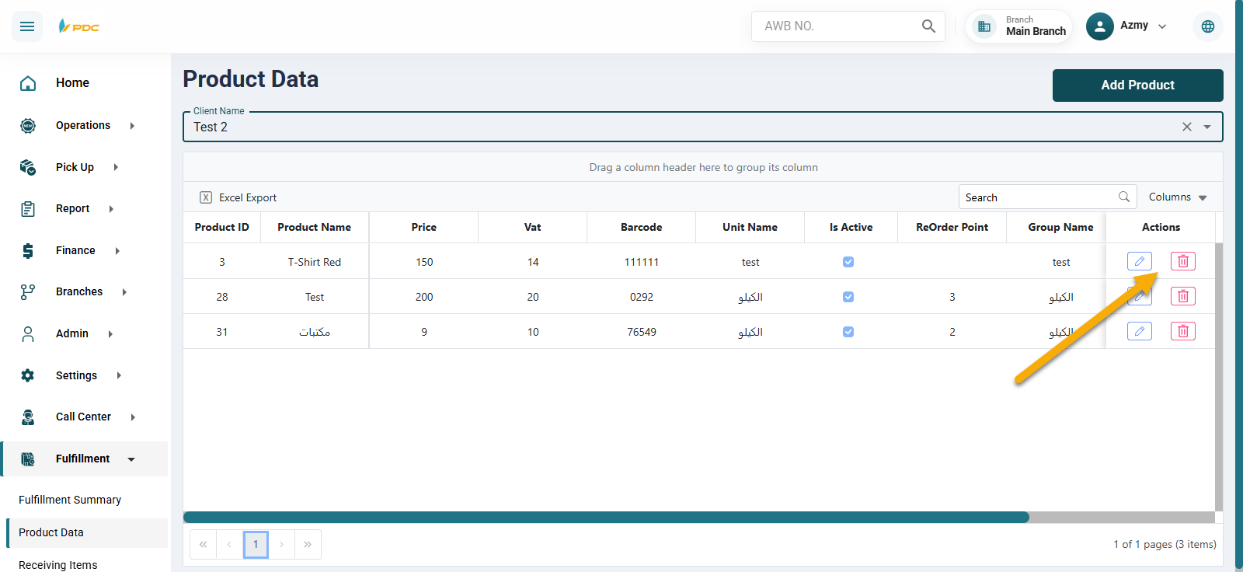
Task: Collapse the Fulfillment submenu arrow
Action: 131,459
